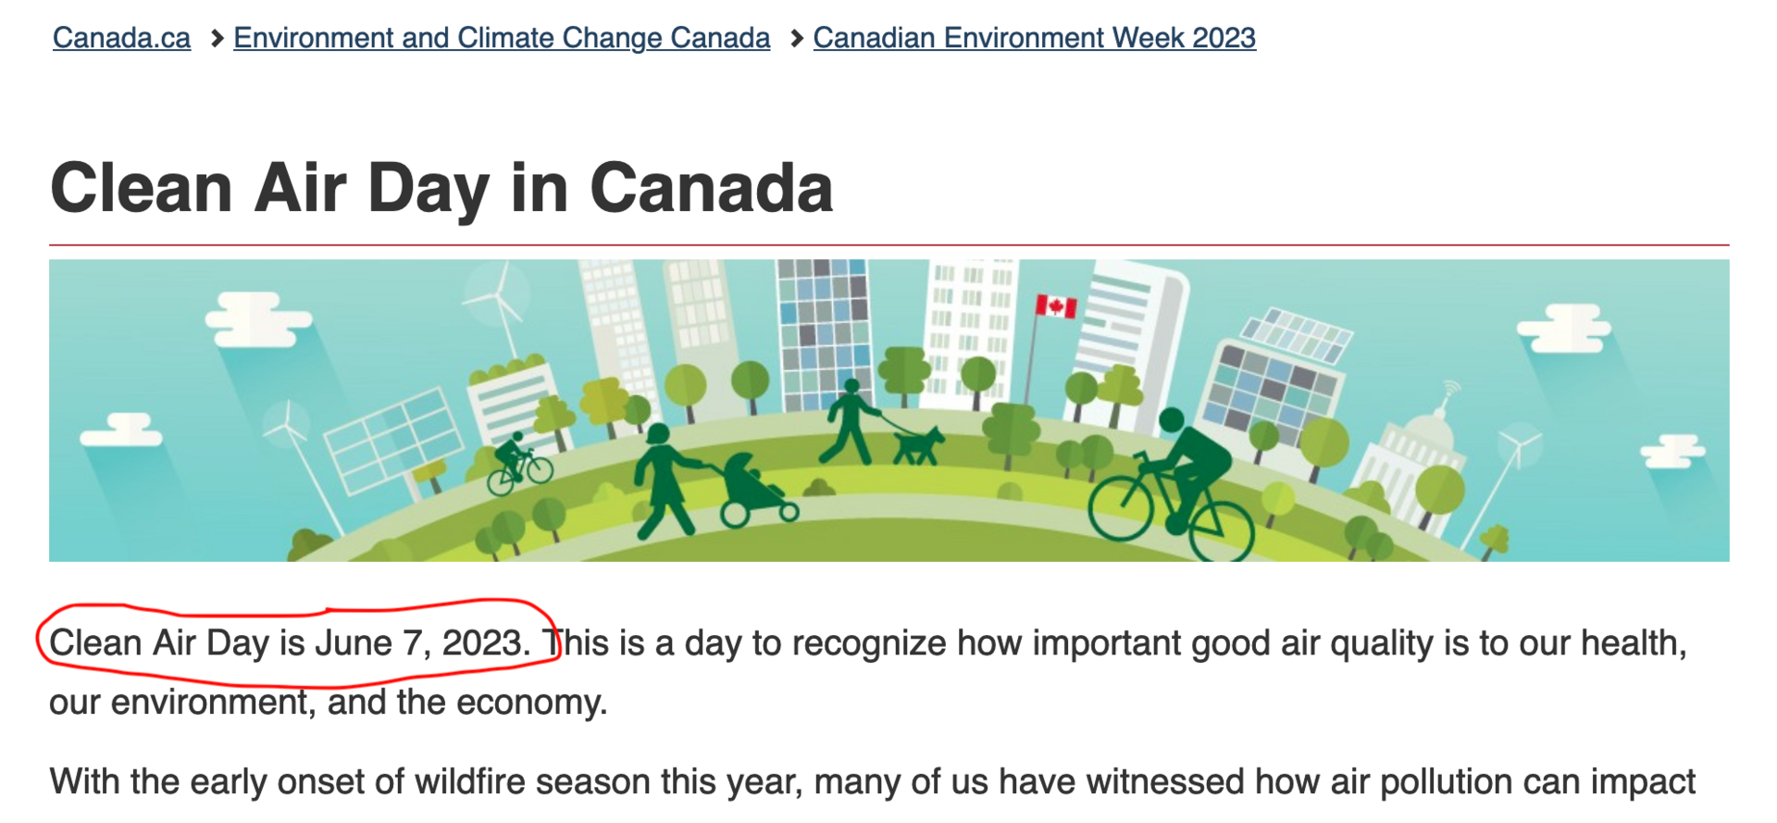Go to Environment and Climate Change Canada
The width and height of the screenshot is (1777, 823).
pos(502,38)
